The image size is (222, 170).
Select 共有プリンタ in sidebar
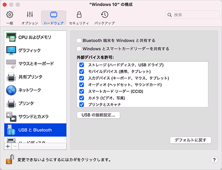coord(36,77)
